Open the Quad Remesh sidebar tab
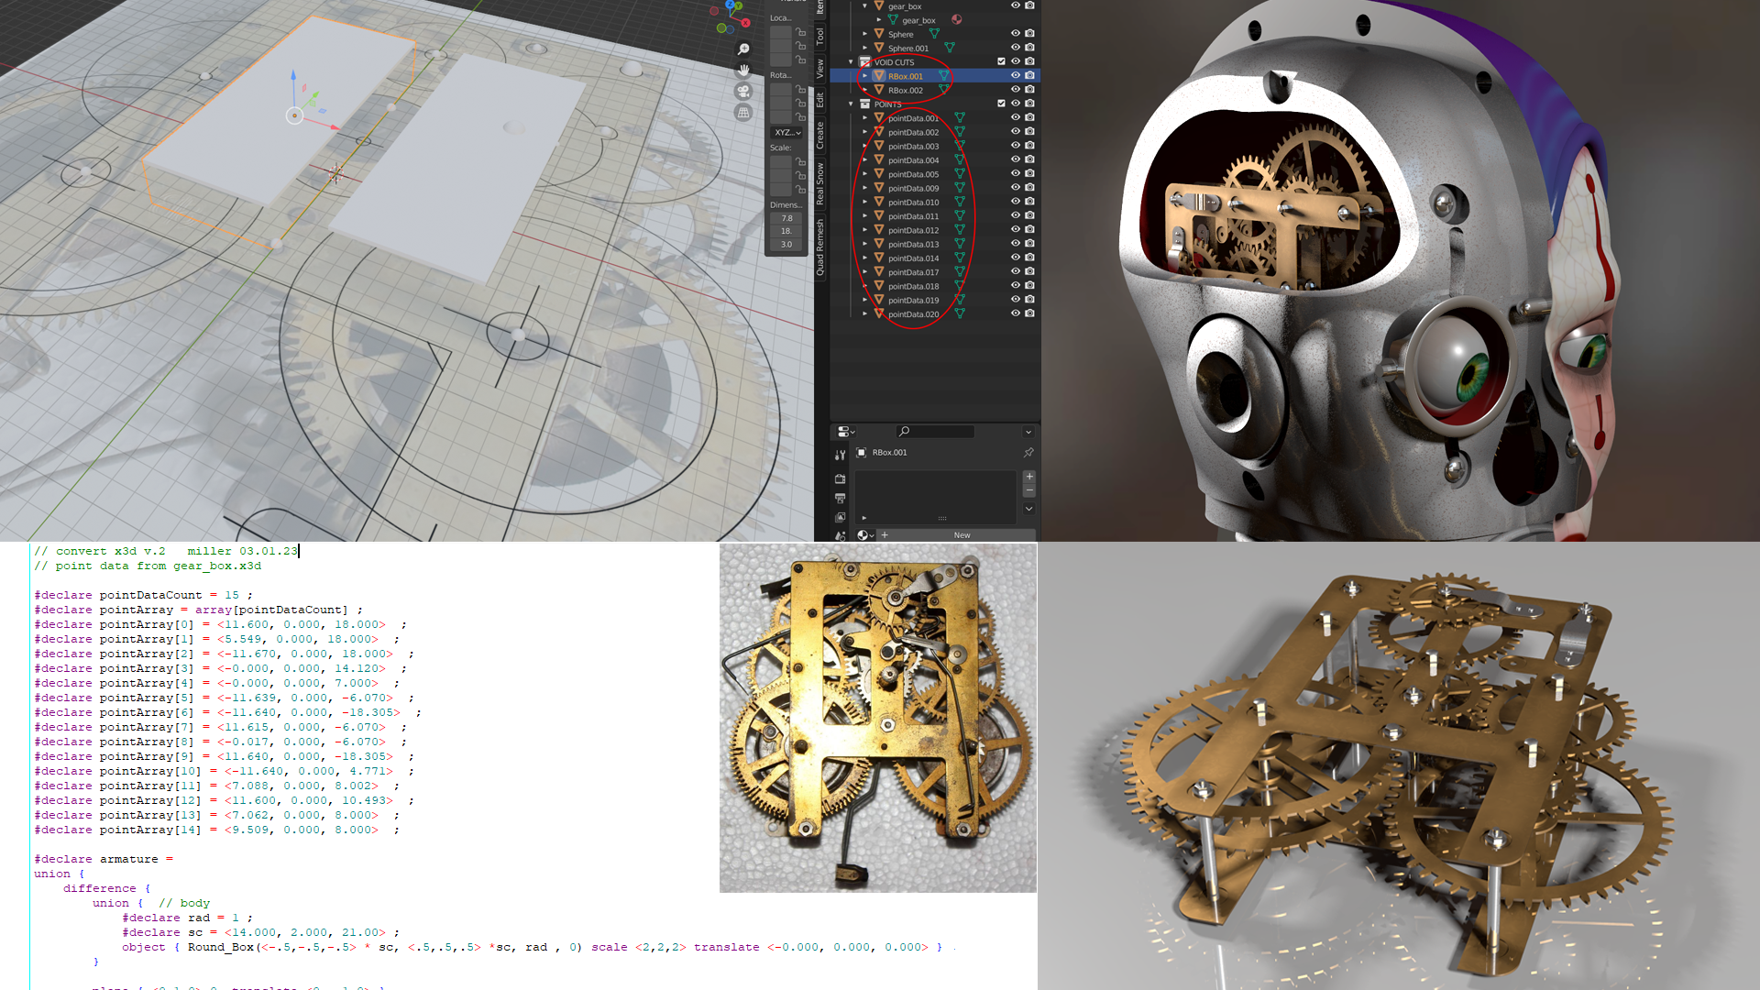Screen dimensions: 1760x990 coord(819,247)
